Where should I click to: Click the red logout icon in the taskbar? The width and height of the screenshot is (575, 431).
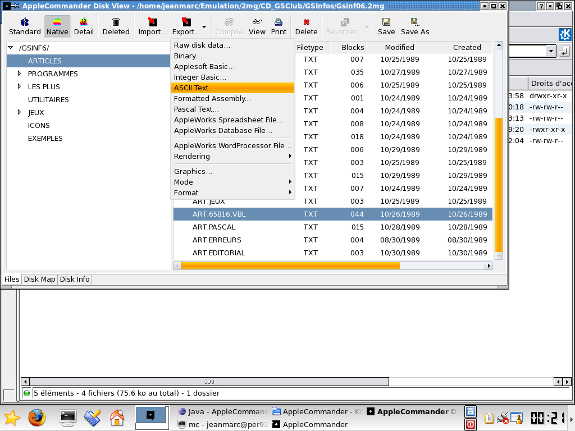point(470,424)
